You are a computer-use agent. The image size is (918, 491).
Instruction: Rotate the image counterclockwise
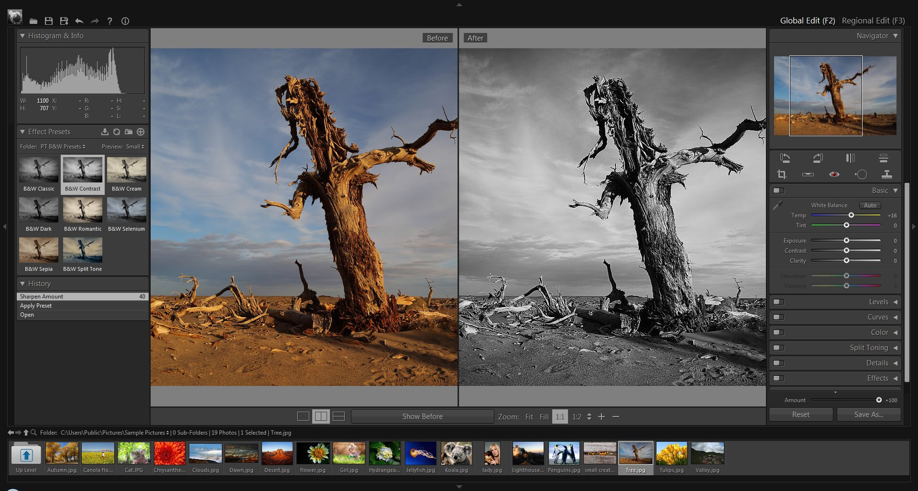pos(785,158)
